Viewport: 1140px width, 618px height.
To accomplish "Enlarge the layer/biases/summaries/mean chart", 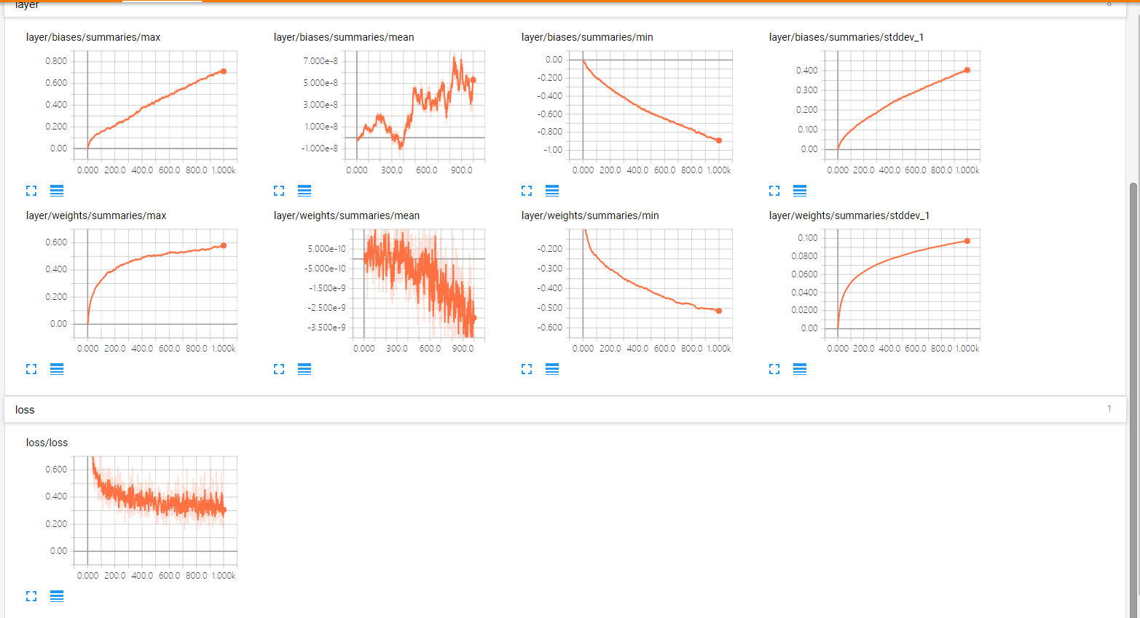I will click(279, 190).
